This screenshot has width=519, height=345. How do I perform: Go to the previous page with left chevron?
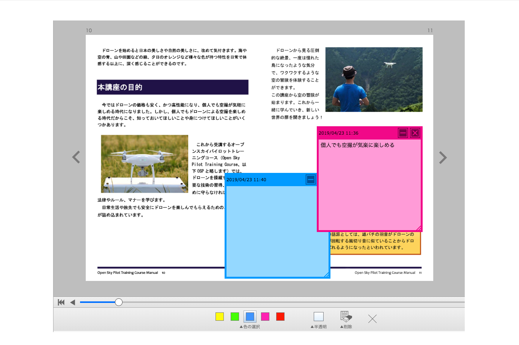(76, 157)
